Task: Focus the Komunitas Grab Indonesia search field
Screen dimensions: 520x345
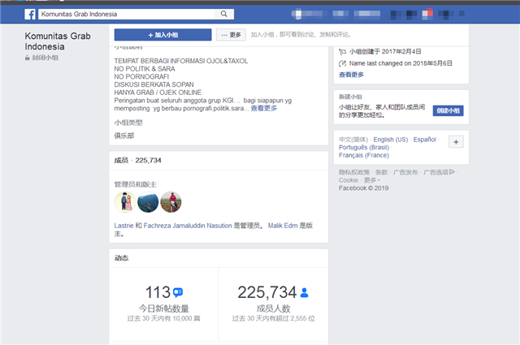Action: [x=128, y=14]
